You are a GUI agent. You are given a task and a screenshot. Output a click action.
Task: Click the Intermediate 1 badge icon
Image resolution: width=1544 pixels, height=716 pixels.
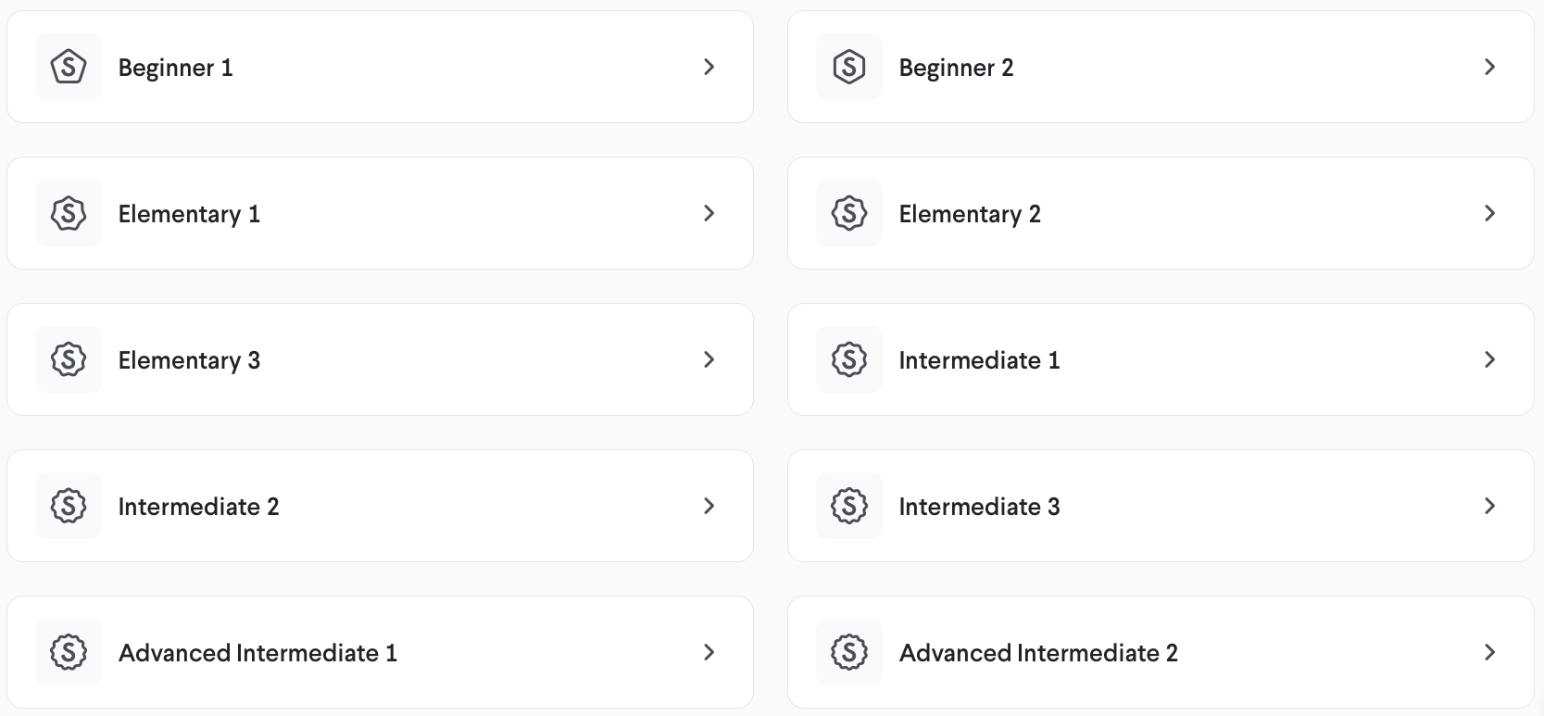(849, 359)
